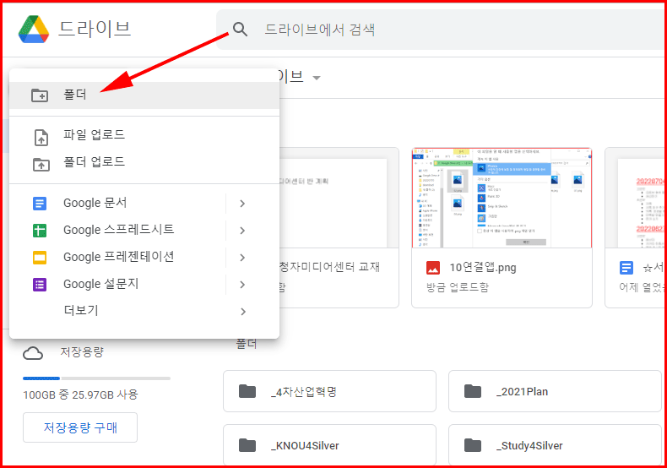Click the Google 프레젠테이션 yellow icon
This screenshot has width=667, height=468.
[40, 258]
